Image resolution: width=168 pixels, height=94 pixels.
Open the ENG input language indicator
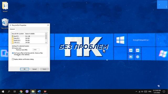pyautogui.click(x=150, y=92)
